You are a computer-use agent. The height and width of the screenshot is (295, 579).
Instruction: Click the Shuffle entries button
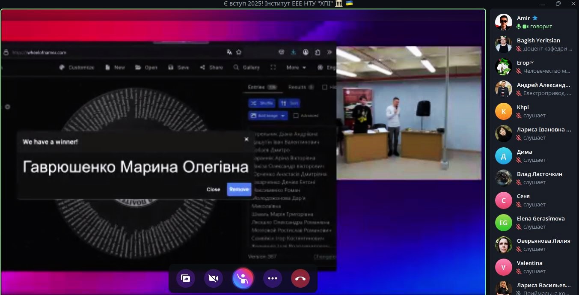click(261, 103)
